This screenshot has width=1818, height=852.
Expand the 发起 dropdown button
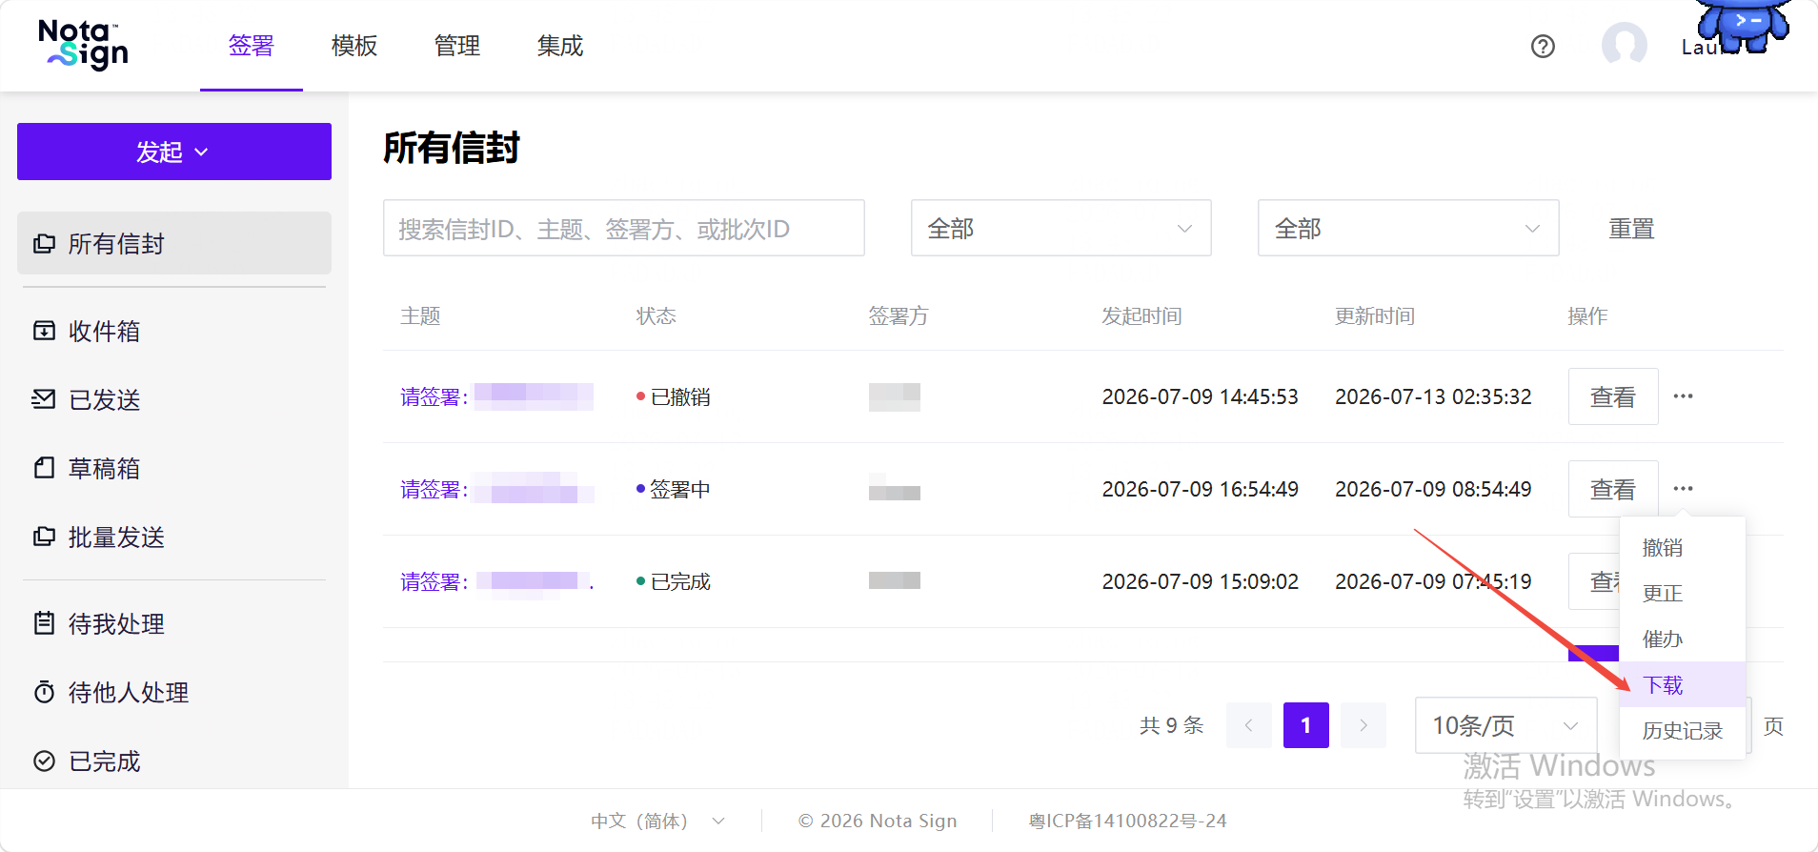click(x=174, y=152)
